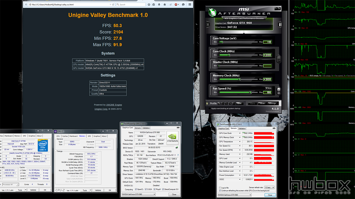The image size is (355, 199).
Task: Open Afterburner Settings button
Action: click(x=272, y=103)
